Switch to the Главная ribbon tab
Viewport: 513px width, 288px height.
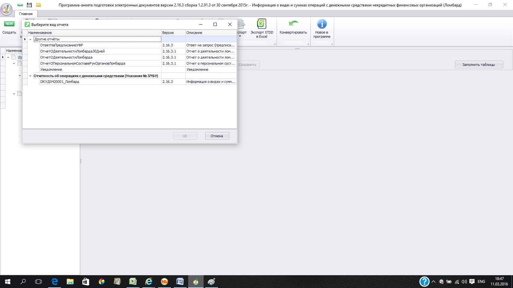click(x=26, y=14)
